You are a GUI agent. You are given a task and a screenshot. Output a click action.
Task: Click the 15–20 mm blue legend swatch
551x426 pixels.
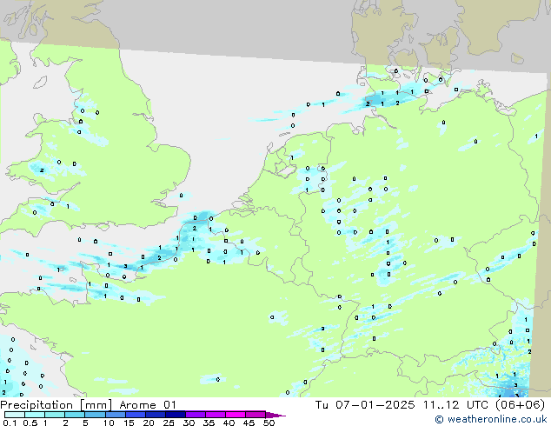135,415
